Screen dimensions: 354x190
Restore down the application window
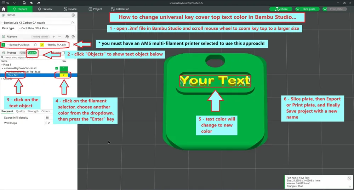click(x=344, y=3)
